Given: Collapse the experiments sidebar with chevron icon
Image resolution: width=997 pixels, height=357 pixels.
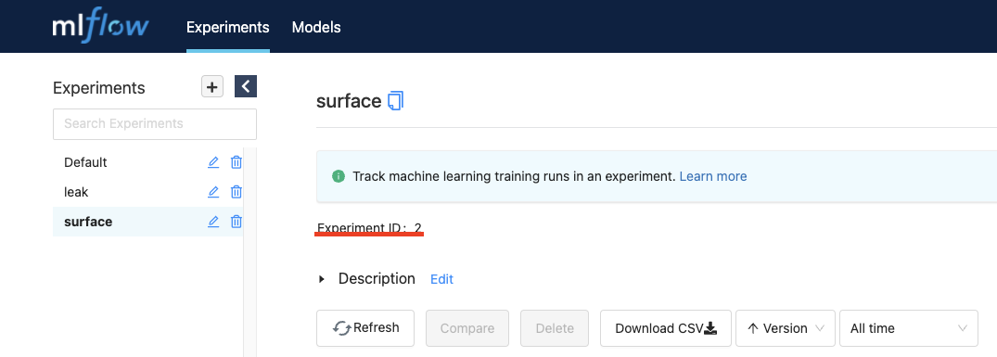Looking at the screenshot, I should click(x=246, y=86).
